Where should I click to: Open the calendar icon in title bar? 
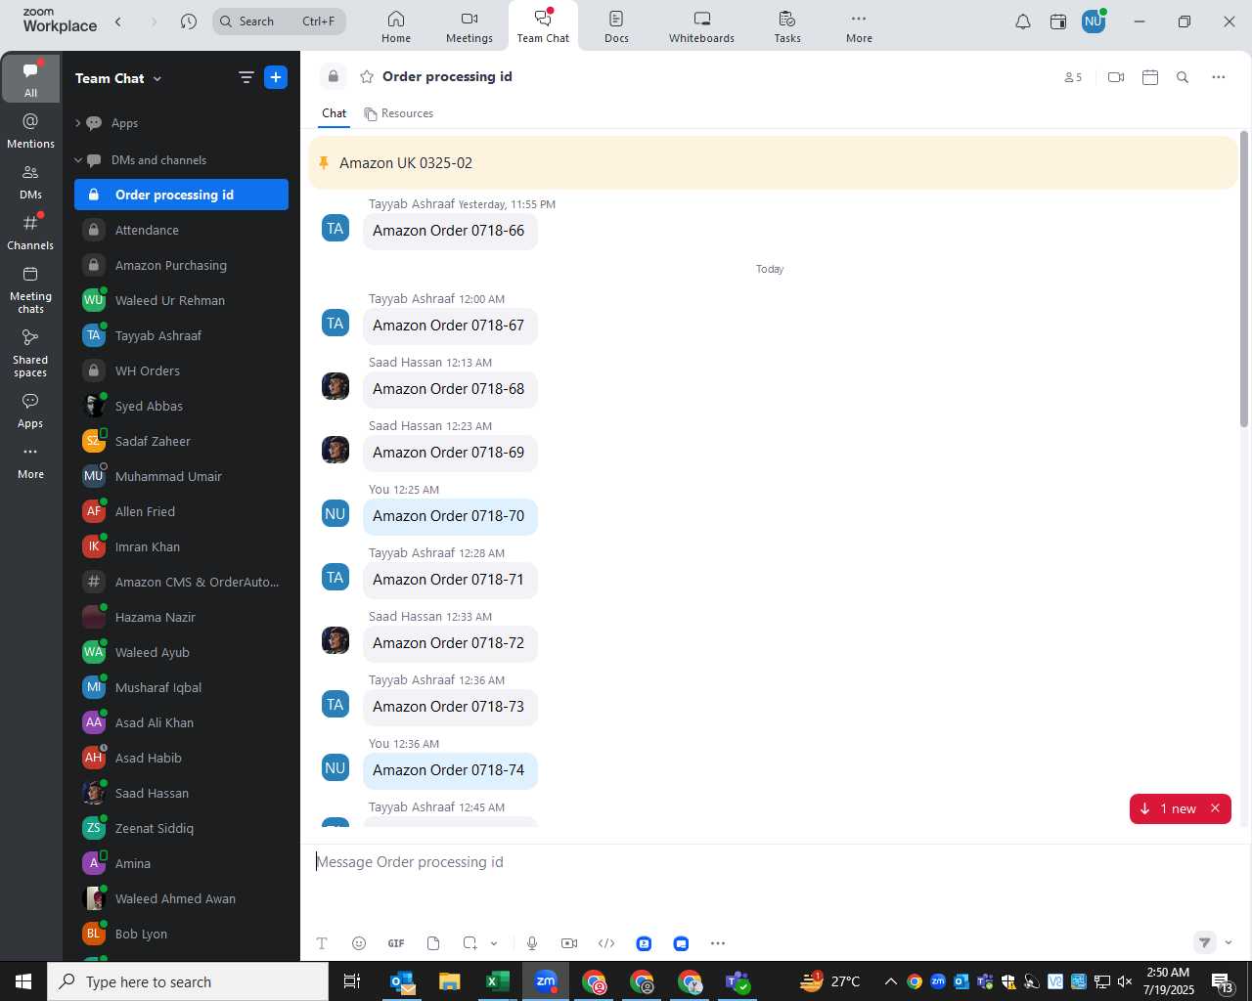point(1058,22)
